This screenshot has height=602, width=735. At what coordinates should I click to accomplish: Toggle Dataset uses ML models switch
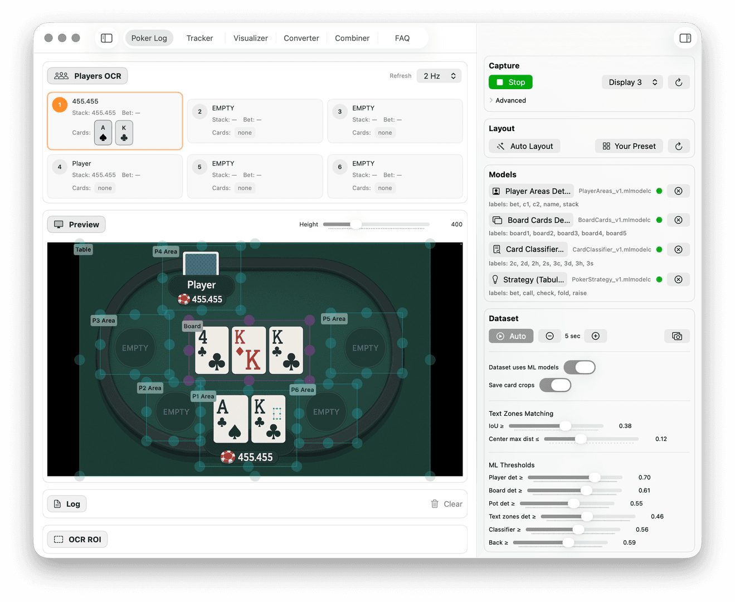[580, 367]
